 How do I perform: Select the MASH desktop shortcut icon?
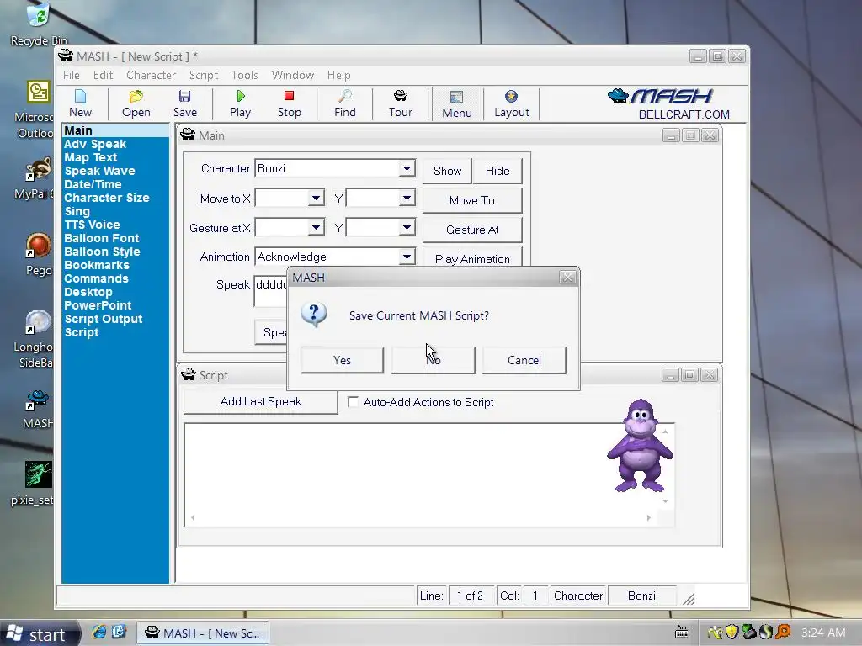coord(37,410)
